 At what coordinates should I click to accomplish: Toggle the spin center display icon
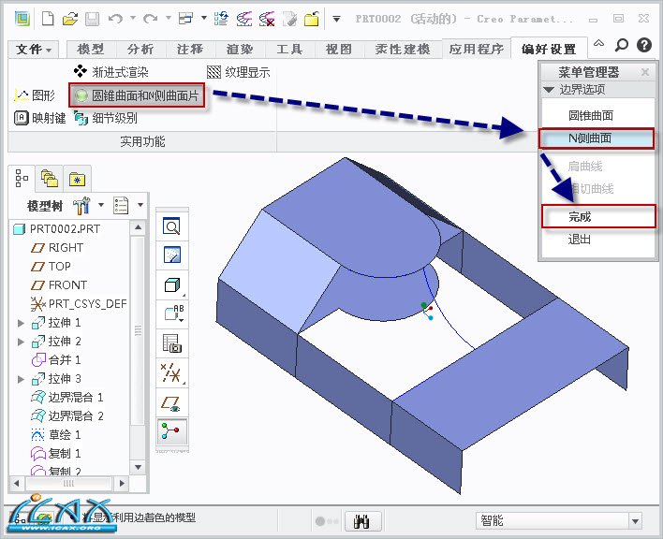[x=171, y=431]
